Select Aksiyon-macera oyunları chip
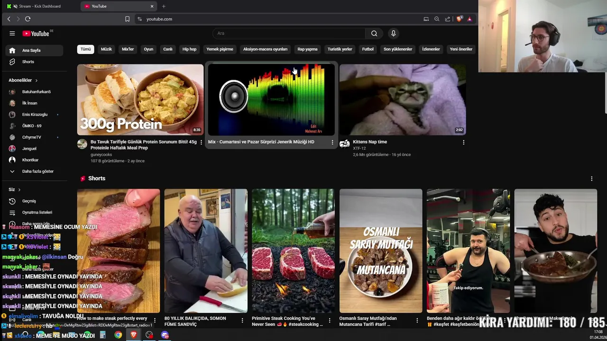The height and width of the screenshot is (341, 607). tap(265, 49)
